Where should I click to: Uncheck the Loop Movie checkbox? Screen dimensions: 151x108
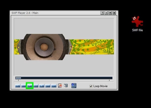point(91,86)
